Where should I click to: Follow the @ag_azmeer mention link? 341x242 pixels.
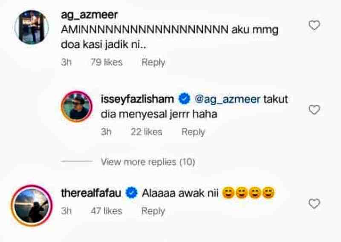pyautogui.click(x=227, y=99)
